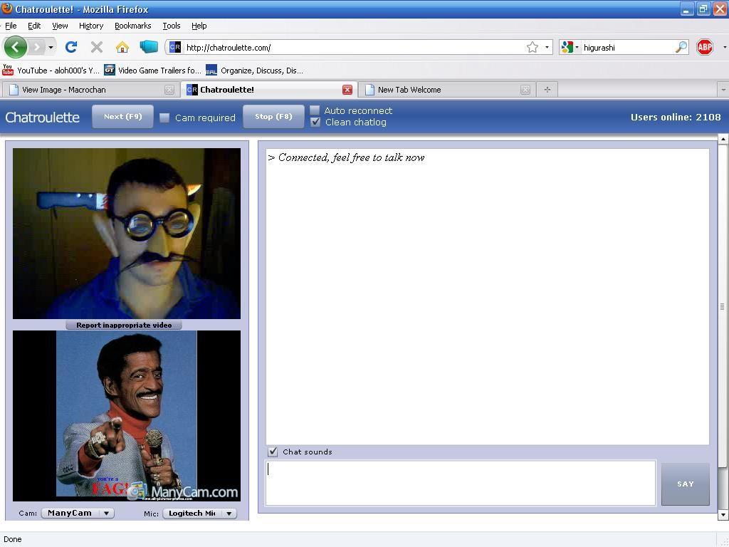729x547 pixels.
Task: Open the search engine selector dropdown
Action: pos(577,47)
